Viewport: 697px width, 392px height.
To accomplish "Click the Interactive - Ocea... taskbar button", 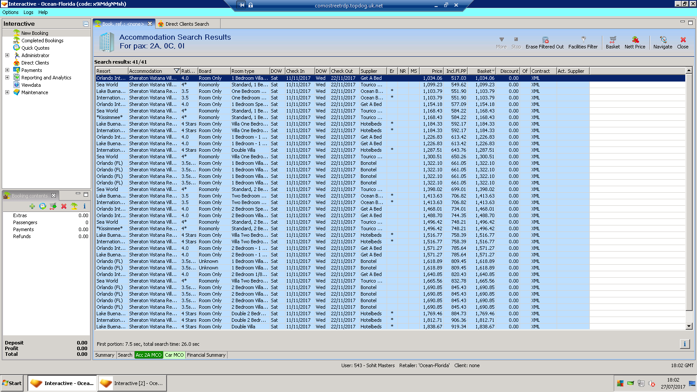I will [62, 383].
